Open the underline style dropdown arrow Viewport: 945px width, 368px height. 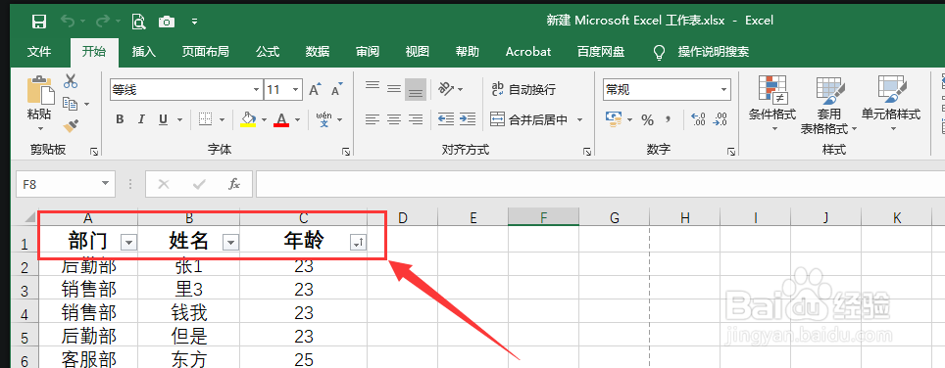pyautogui.click(x=179, y=119)
